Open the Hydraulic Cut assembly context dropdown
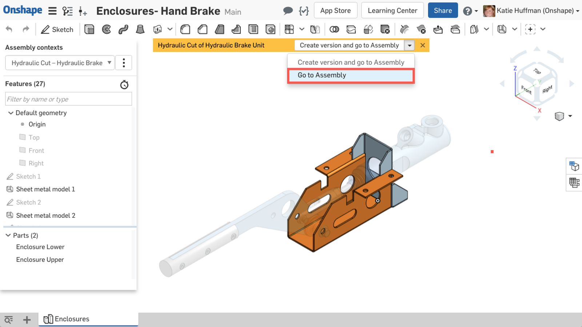 (60, 63)
